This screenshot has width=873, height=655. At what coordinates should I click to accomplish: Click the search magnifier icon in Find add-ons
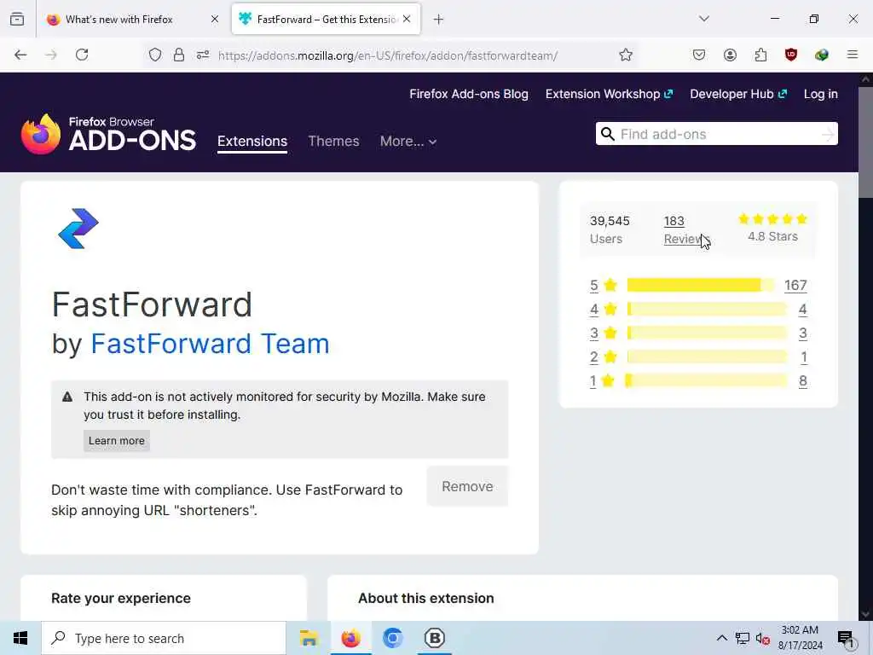tap(608, 134)
